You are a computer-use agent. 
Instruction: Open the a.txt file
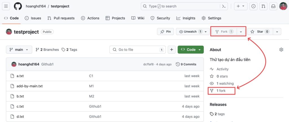click(x=20, y=76)
